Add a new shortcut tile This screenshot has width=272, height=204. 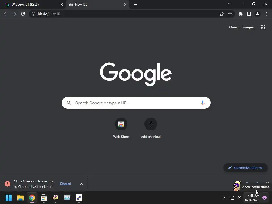[x=151, y=124]
